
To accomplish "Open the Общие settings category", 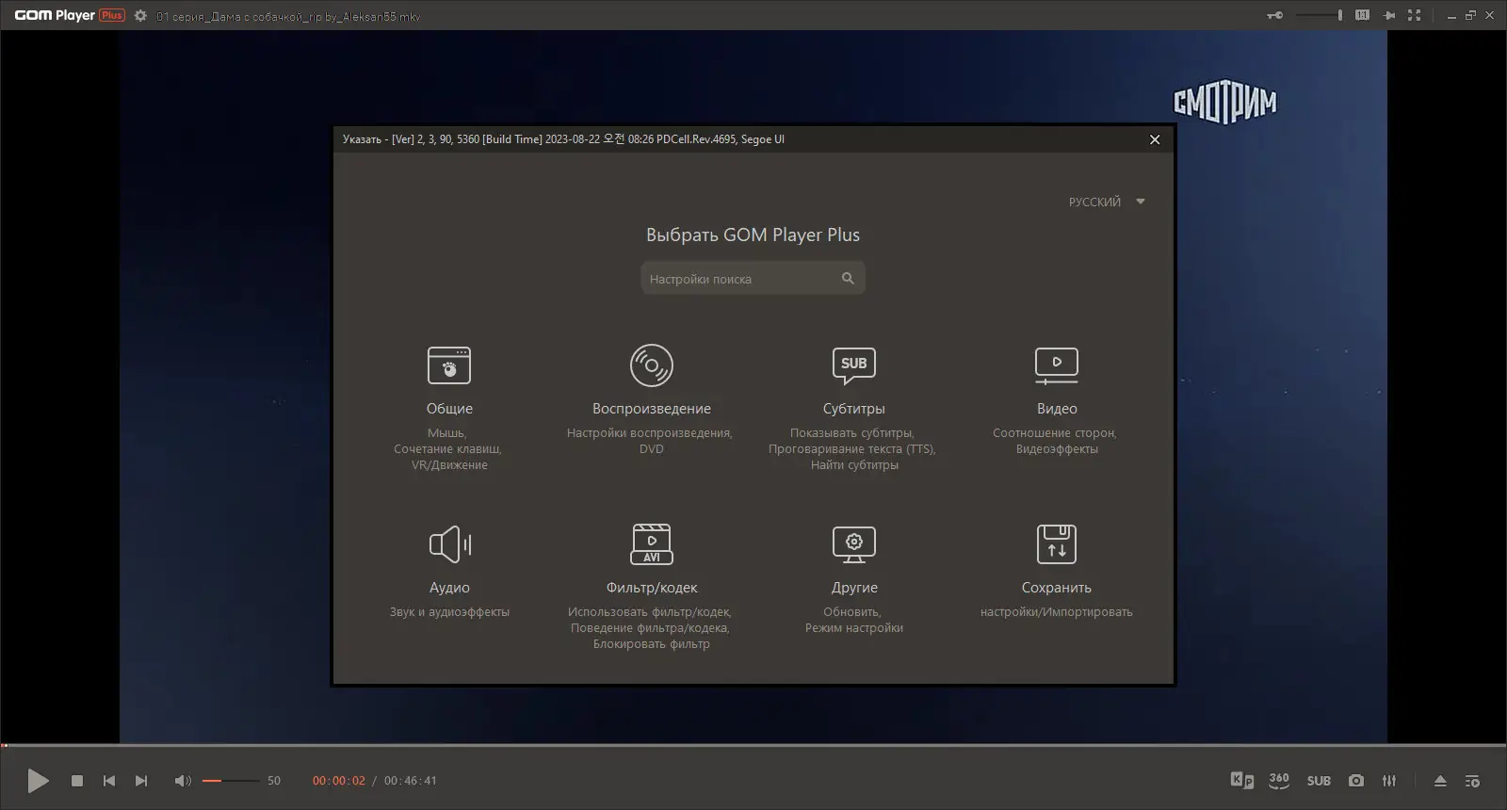I will [449, 408].
